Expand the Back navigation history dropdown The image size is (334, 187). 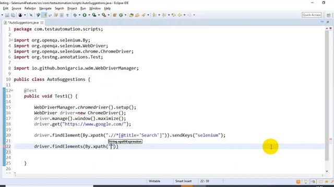coord(184,15)
